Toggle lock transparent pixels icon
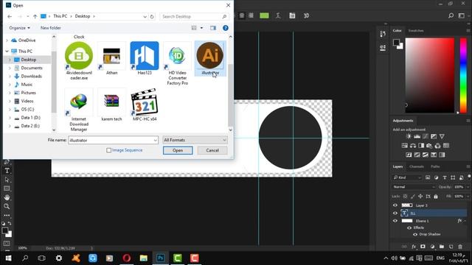 (x=405, y=197)
